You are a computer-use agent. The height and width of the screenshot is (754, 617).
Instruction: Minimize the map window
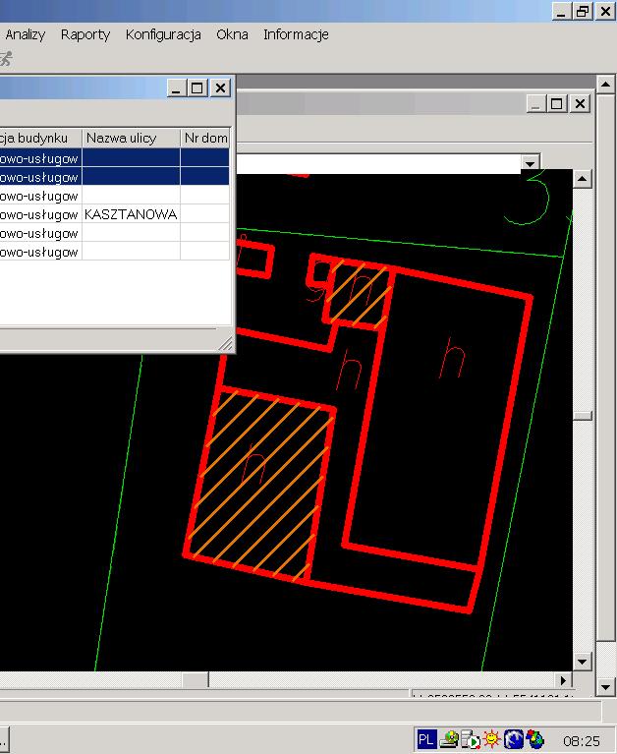(x=535, y=104)
